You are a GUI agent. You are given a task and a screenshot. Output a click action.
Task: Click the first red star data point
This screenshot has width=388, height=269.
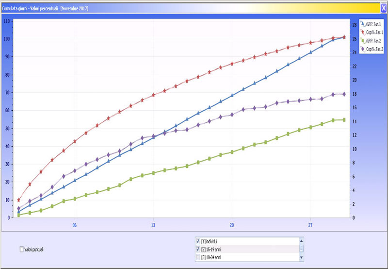point(18,200)
